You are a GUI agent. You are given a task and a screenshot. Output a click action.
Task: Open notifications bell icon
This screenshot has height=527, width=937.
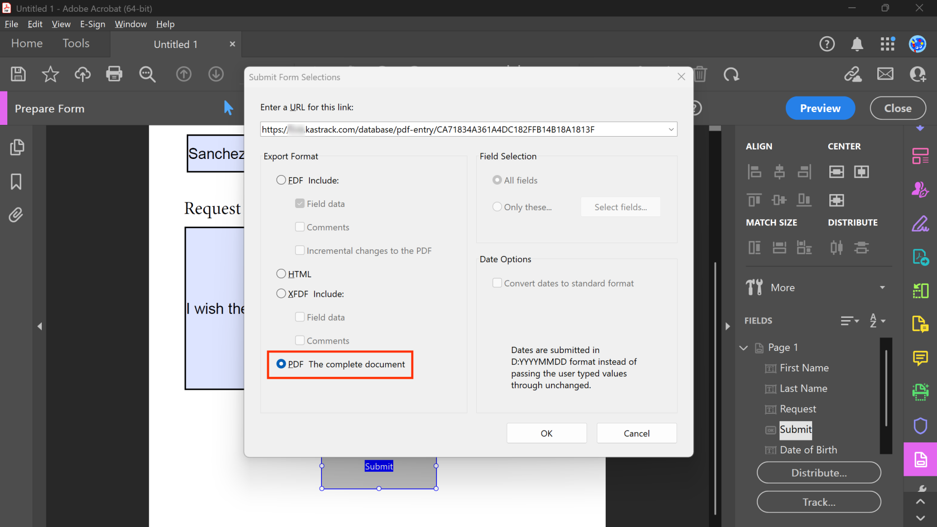tap(857, 44)
